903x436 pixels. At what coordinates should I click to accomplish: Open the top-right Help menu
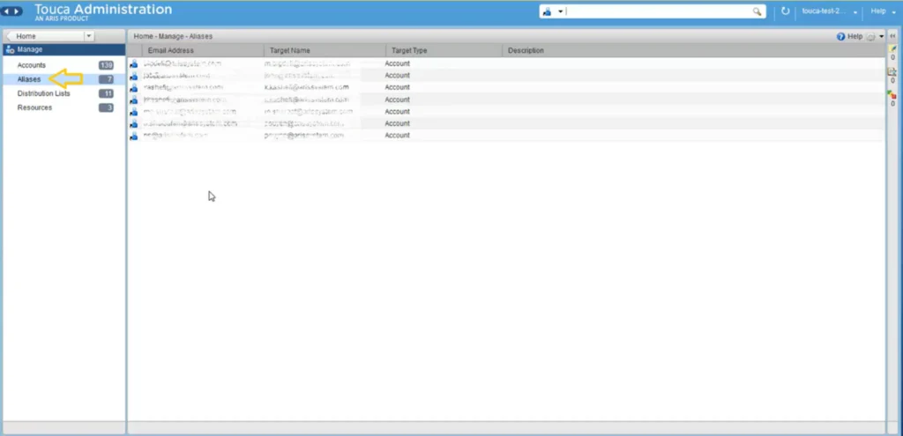tap(883, 11)
